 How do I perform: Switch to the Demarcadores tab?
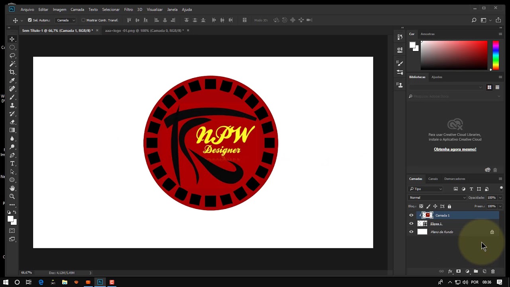tap(455, 179)
